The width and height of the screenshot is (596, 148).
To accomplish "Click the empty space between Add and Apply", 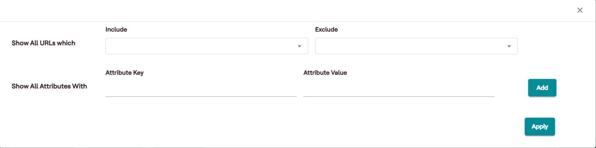I will 541,107.
